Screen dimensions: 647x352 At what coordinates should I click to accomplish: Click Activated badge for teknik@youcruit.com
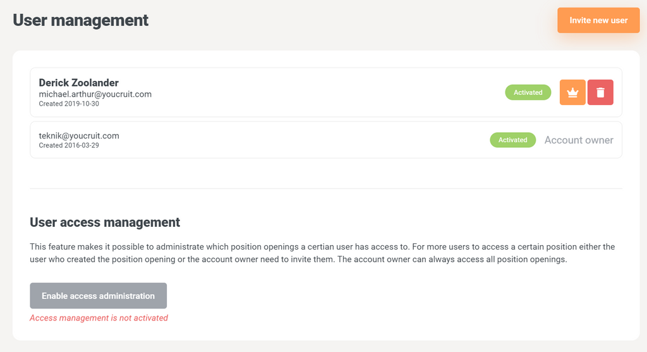pos(512,140)
